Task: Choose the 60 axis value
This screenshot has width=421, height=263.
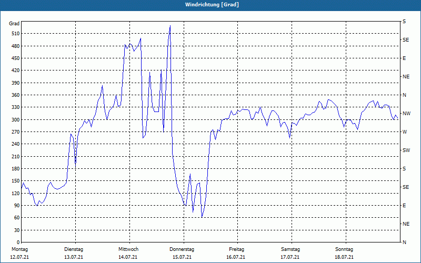Action: click(17, 218)
